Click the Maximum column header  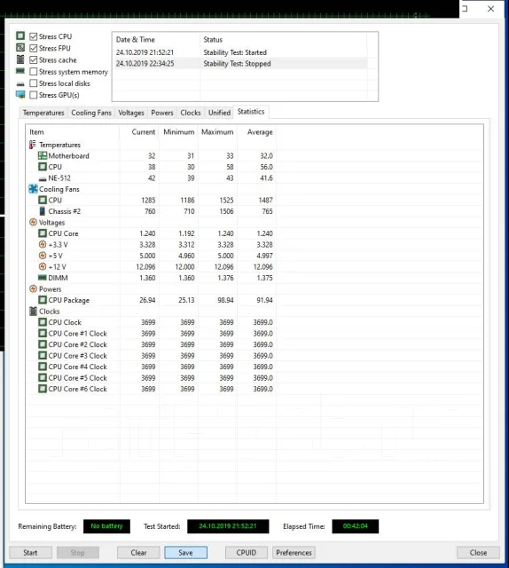pyautogui.click(x=217, y=132)
